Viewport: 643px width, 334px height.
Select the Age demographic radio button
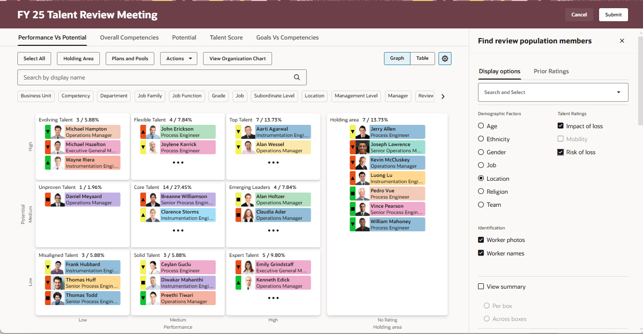click(480, 126)
